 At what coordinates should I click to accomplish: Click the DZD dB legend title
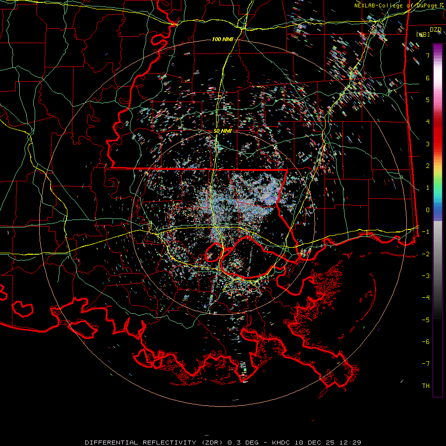tap(430, 32)
